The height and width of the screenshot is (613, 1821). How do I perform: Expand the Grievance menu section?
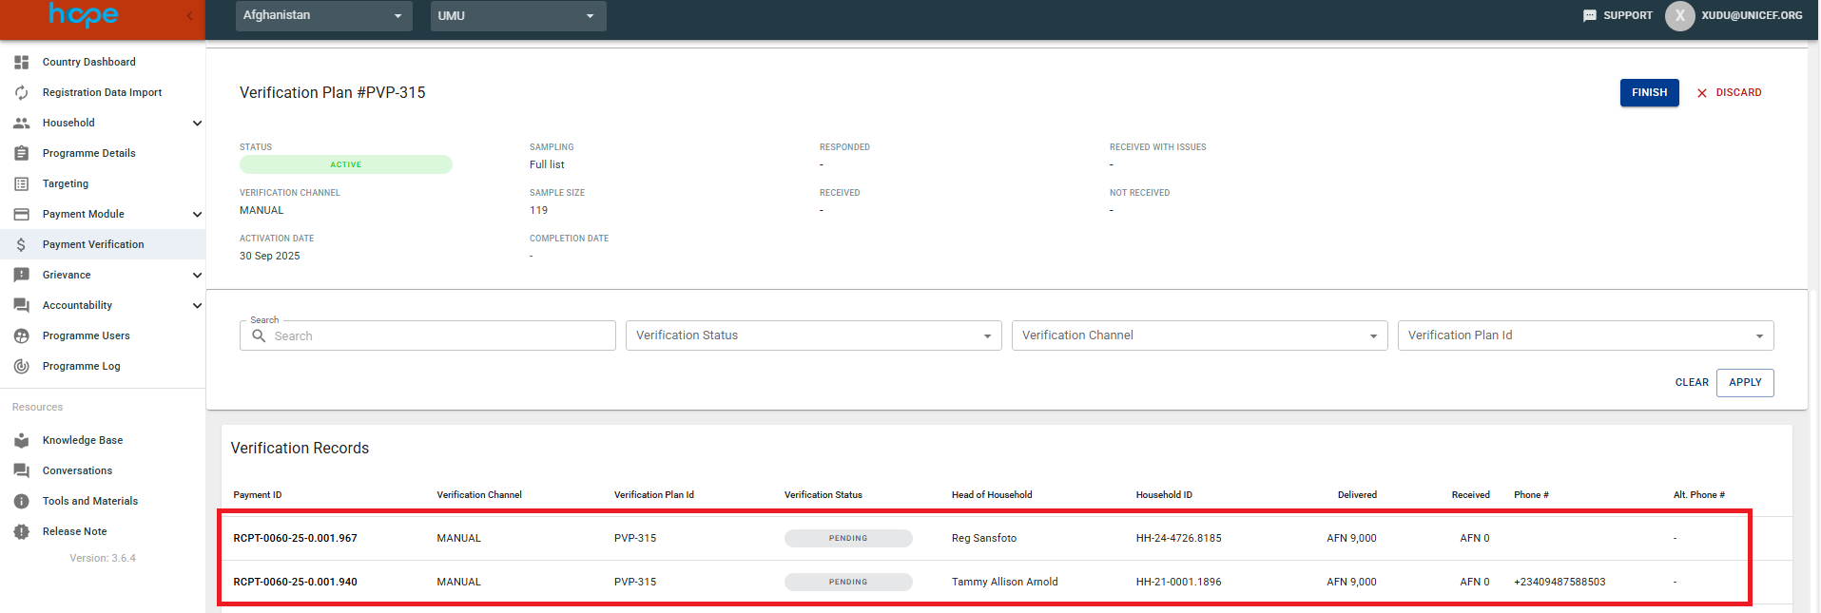coord(197,275)
